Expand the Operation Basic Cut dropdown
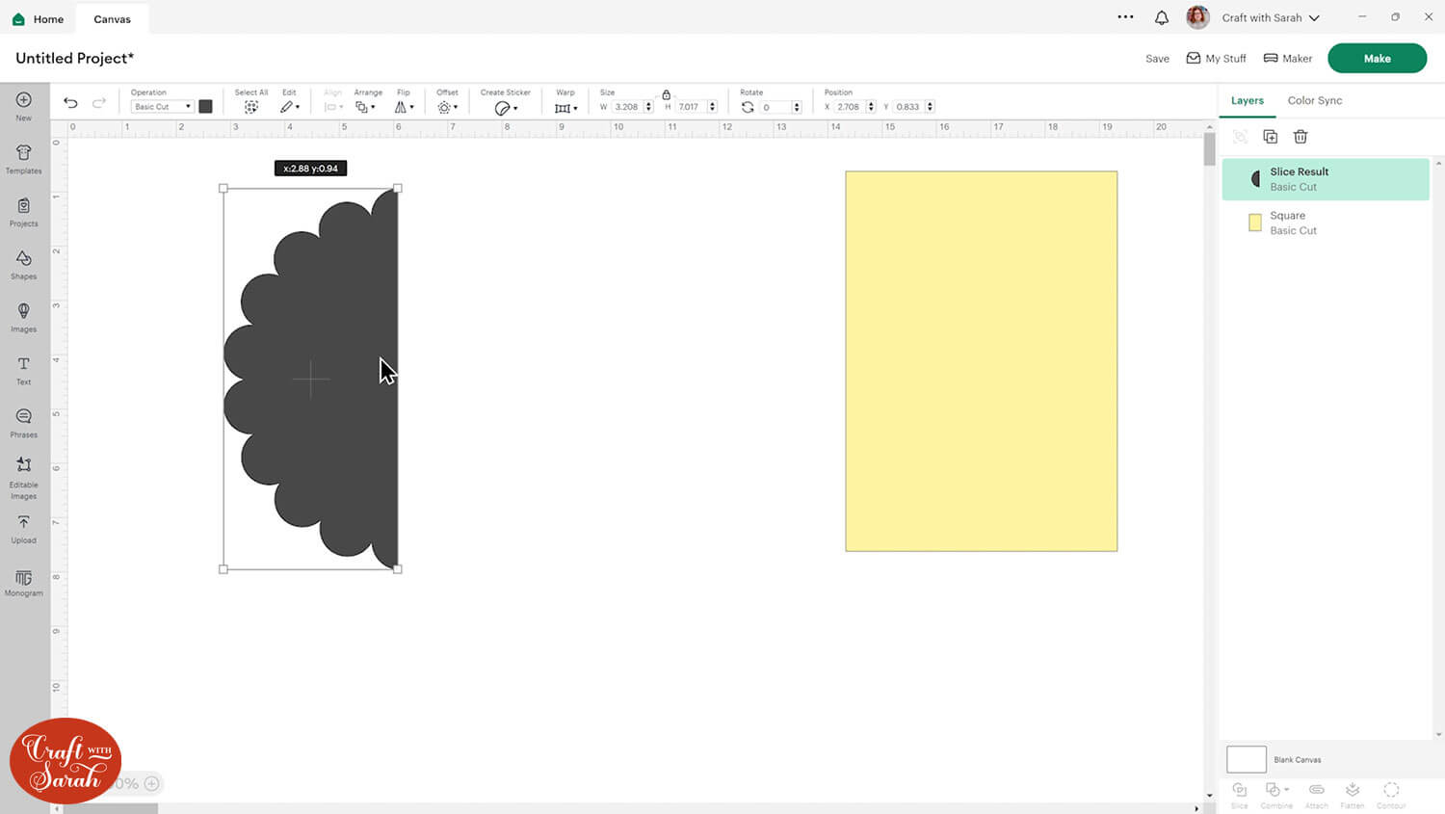The width and height of the screenshot is (1445, 814). 162,107
